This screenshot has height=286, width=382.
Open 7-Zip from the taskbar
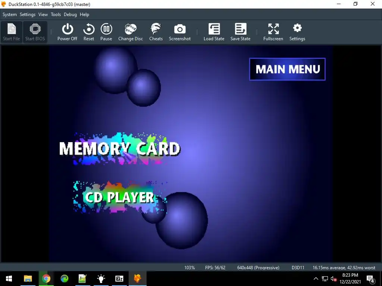pyautogui.click(x=119, y=279)
